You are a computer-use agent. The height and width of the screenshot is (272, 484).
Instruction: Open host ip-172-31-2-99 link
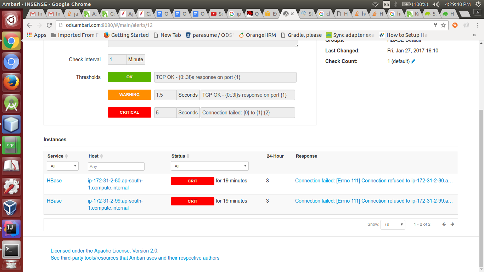(x=116, y=204)
